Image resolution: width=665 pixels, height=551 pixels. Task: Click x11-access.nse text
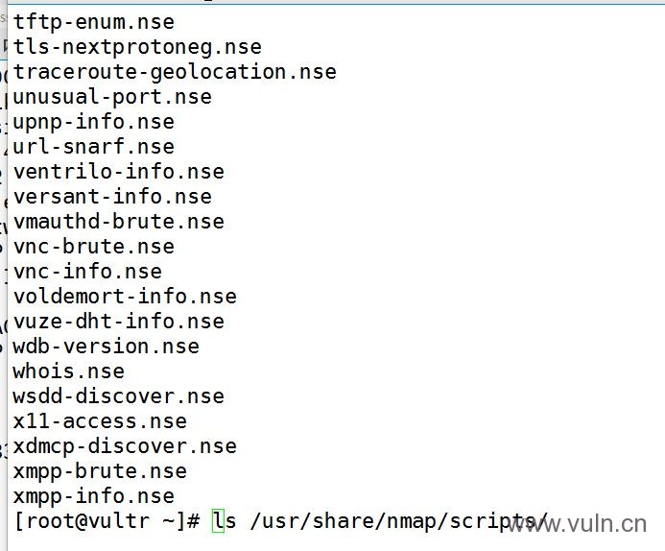[100, 421]
